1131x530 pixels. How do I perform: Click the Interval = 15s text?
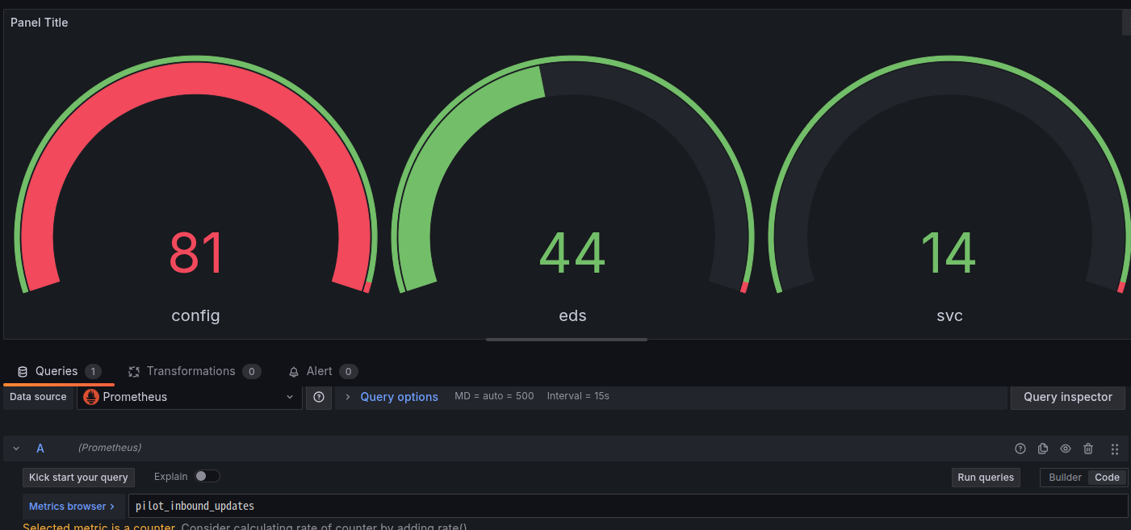[578, 397]
